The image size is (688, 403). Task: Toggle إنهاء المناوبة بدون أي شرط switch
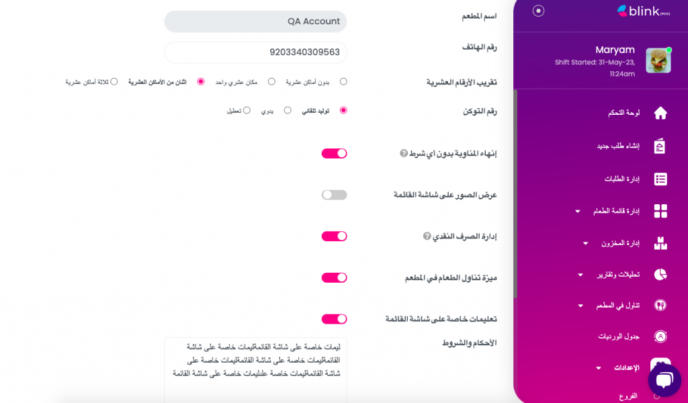point(334,153)
